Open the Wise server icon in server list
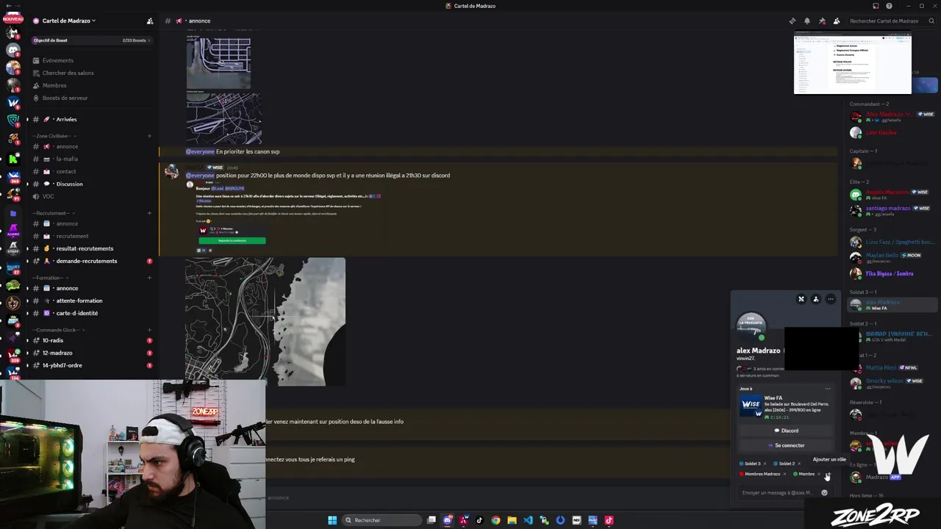The width and height of the screenshot is (941, 529). point(13,103)
